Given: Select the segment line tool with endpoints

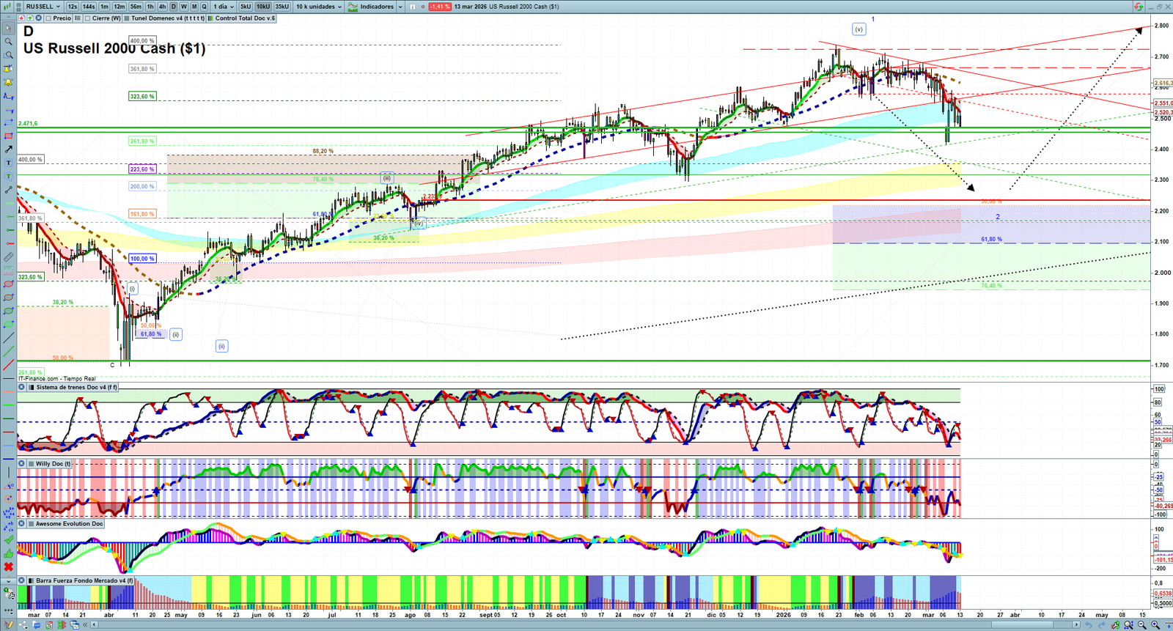Looking at the screenshot, I should coord(9,190).
